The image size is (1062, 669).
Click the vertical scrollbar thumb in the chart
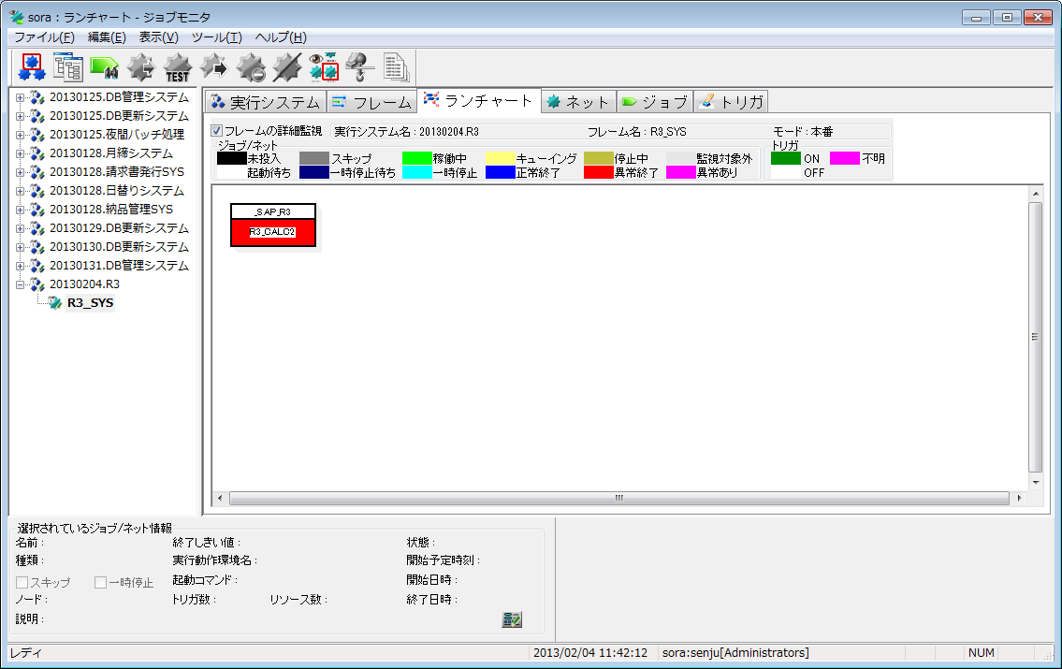[1035, 337]
